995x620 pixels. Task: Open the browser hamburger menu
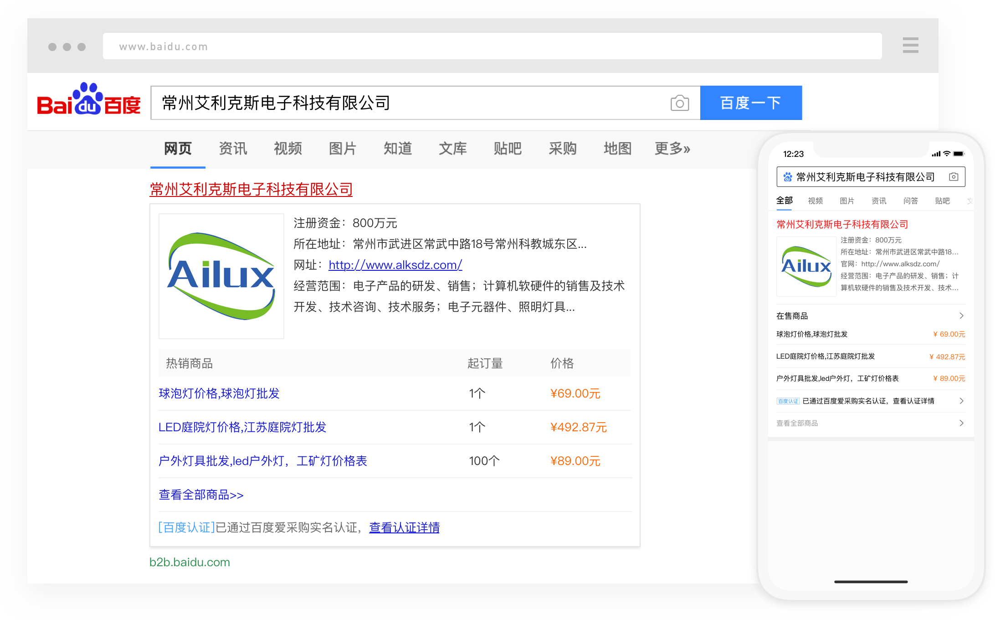point(910,46)
